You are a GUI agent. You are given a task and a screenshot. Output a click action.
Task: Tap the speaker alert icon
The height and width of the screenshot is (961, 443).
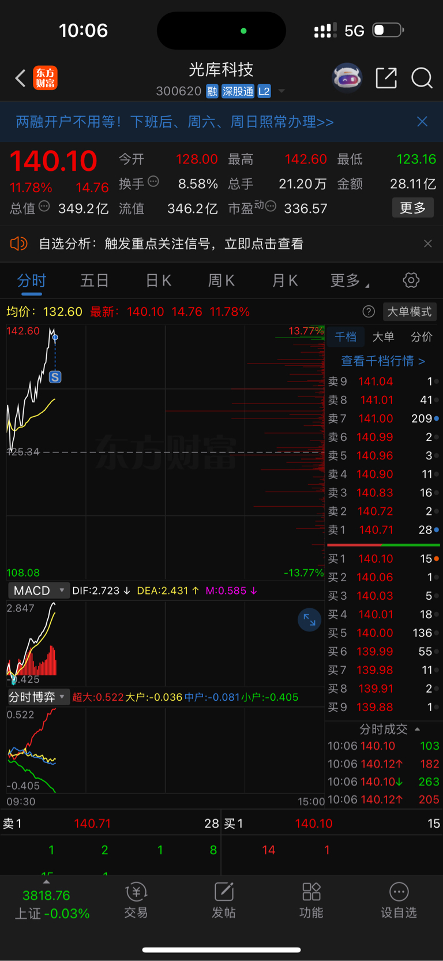18,244
